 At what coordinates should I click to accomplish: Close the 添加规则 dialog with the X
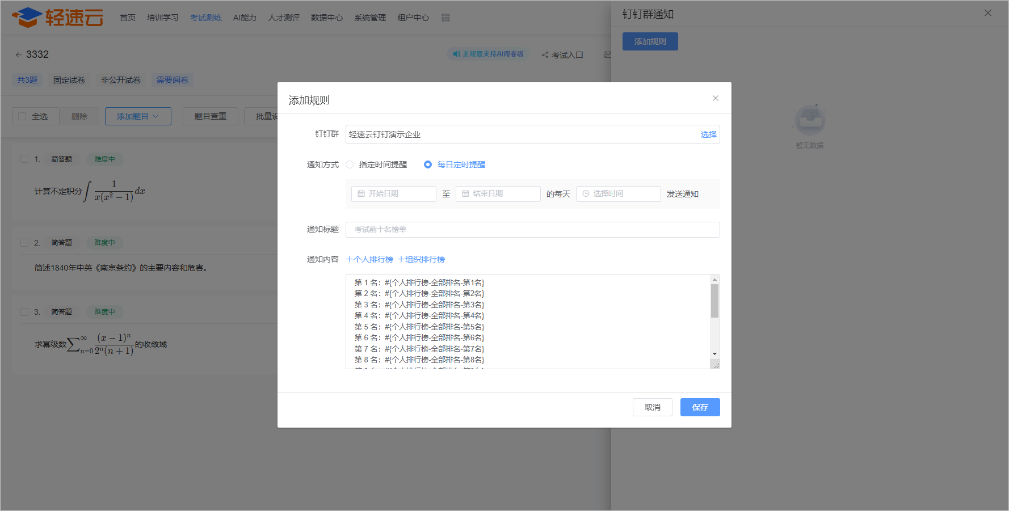(715, 98)
